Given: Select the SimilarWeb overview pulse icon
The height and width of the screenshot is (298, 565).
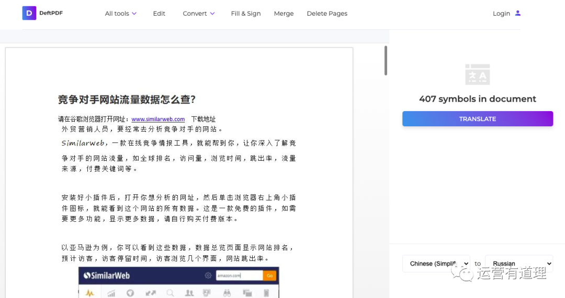Looking at the screenshot, I should pyautogui.click(x=89, y=293).
